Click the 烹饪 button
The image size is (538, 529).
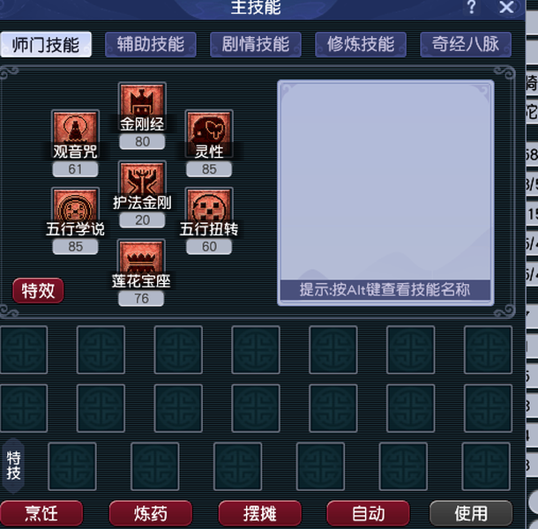[41, 513]
